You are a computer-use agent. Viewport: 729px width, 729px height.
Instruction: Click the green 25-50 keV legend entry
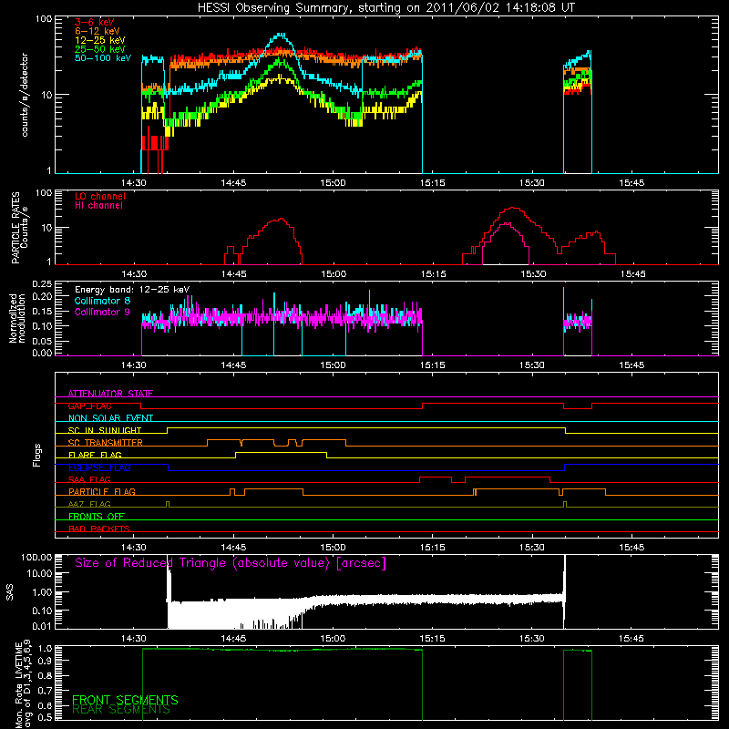pyautogui.click(x=100, y=49)
